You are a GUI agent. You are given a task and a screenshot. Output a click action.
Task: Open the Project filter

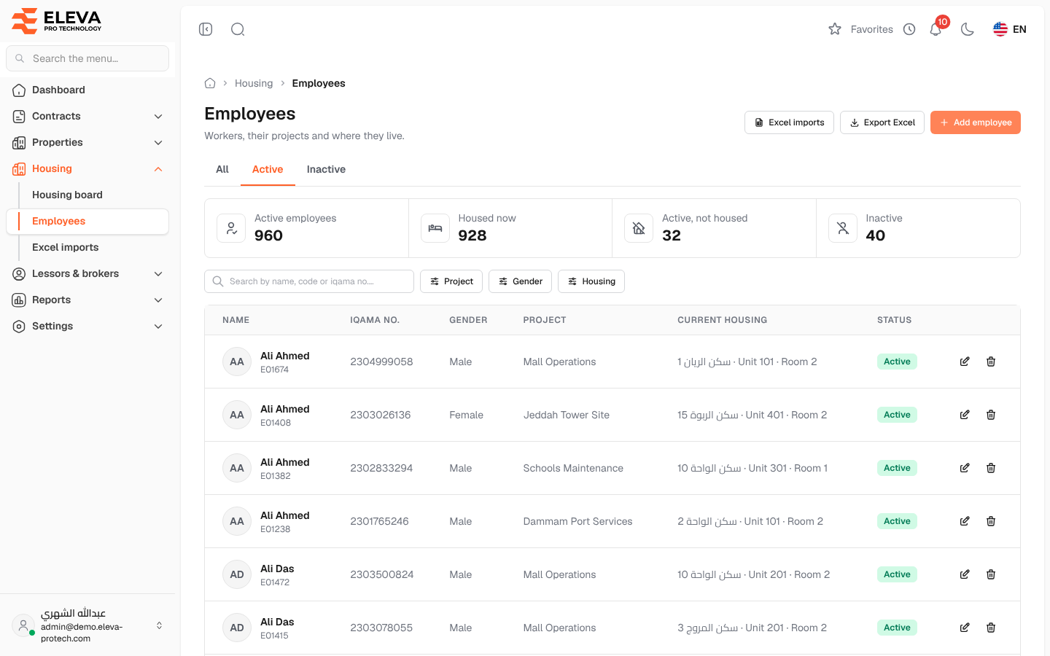click(451, 281)
